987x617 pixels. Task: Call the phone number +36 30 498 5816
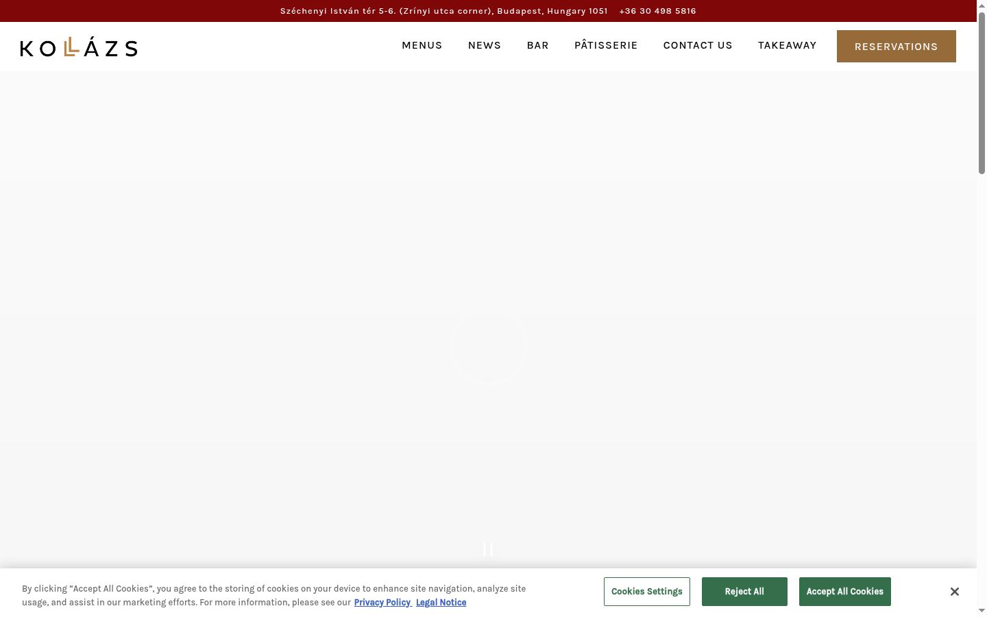point(658,11)
